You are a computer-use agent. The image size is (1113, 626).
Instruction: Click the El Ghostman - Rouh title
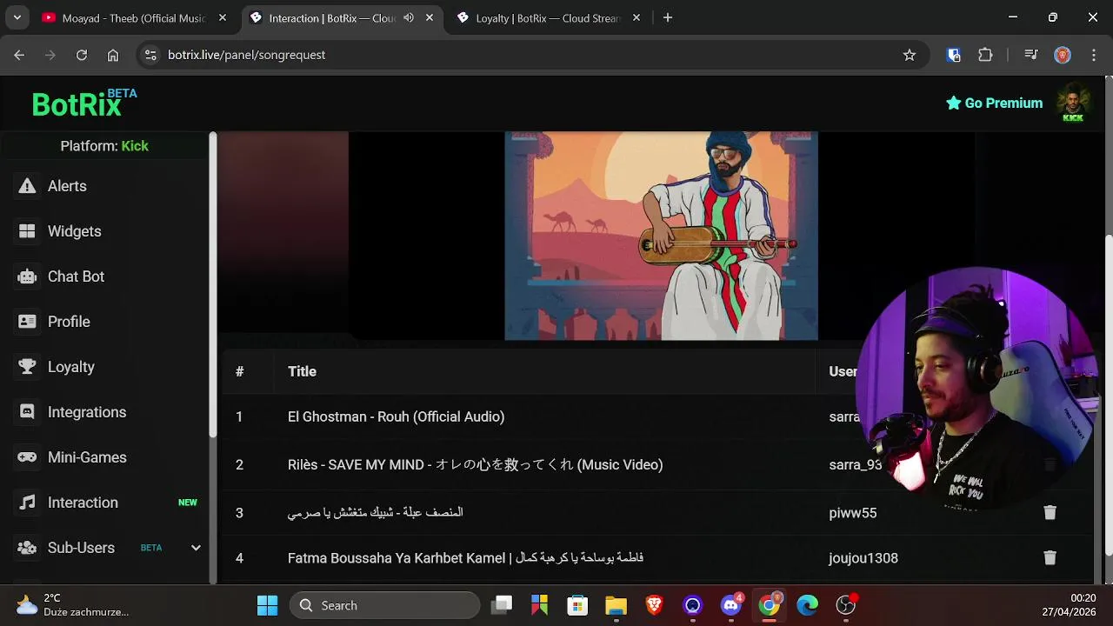tap(396, 416)
